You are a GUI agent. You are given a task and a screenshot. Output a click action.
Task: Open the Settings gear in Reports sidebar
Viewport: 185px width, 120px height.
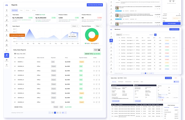(x=7, y=65)
